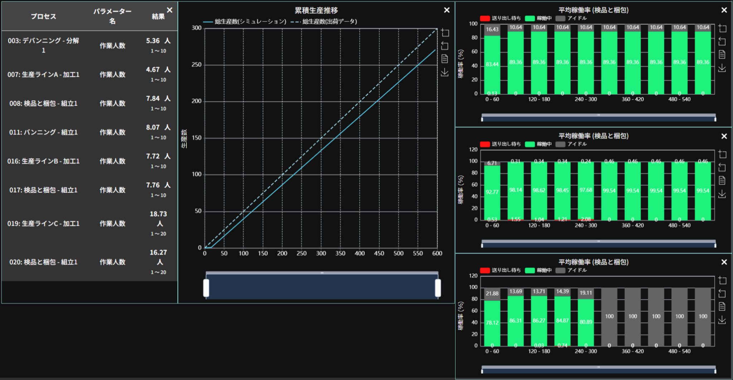Click left handle of 累積生産推移 zoom slider
Image resolution: width=733 pixels, height=380 pixels.
[x=206, y=288]
